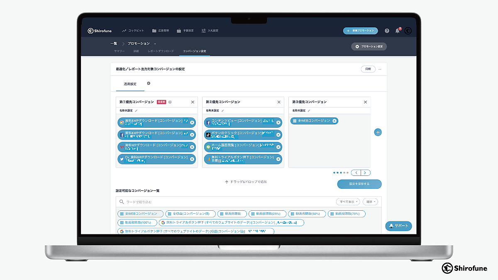Click the 新規プロモーション button
Image resolution: width=498 pixels, height=280 pixels.
360,31
